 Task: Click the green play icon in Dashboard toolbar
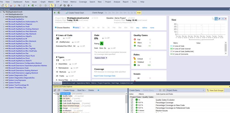(55, 13)
